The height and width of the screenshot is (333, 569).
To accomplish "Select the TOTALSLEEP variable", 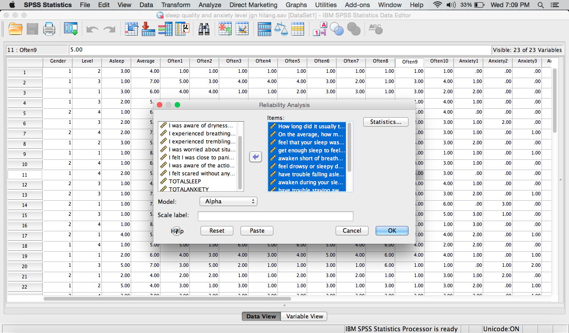I will tap(198, 182).
